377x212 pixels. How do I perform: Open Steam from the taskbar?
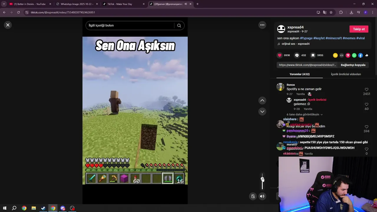point(43,208)
